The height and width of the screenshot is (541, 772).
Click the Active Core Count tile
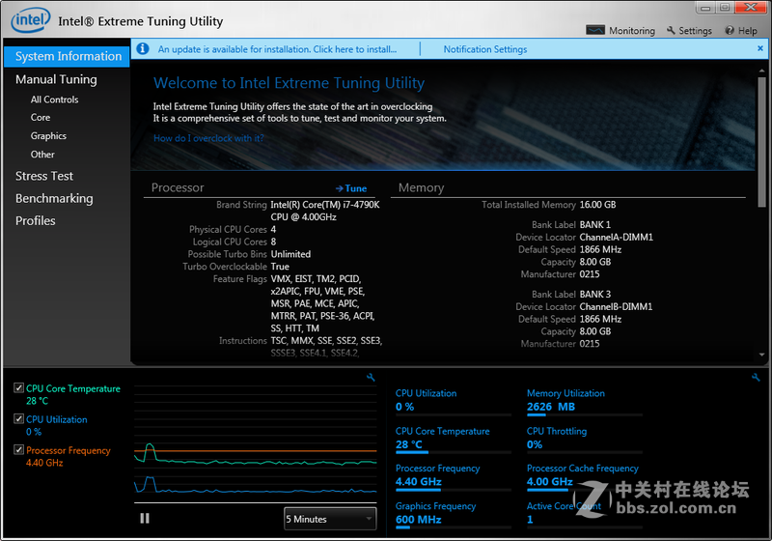coord(585,513)
